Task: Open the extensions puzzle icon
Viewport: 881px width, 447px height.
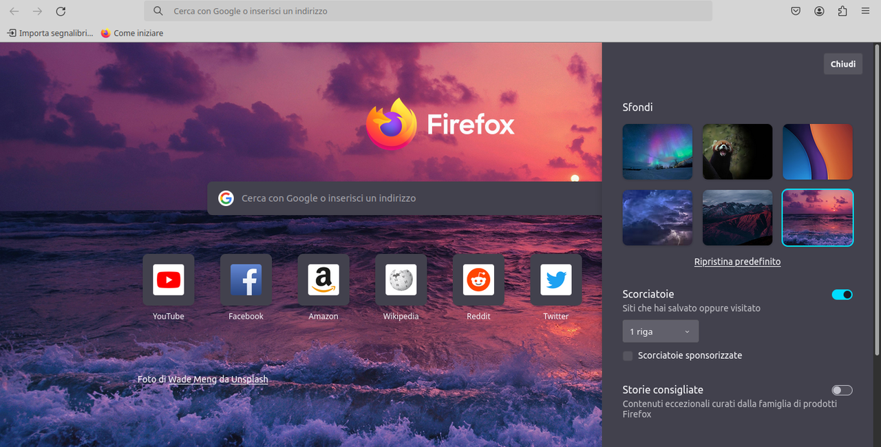Action: (x=842, y=11)
